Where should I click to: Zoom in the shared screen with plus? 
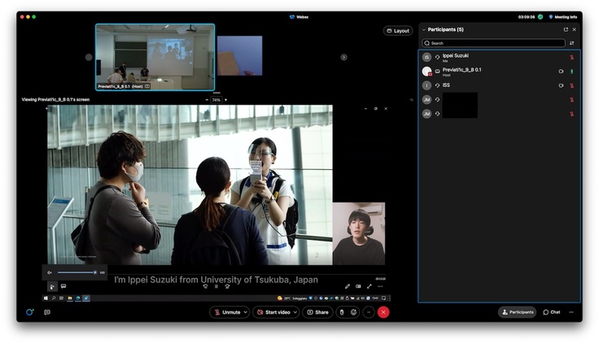click(x=225, y=100)
